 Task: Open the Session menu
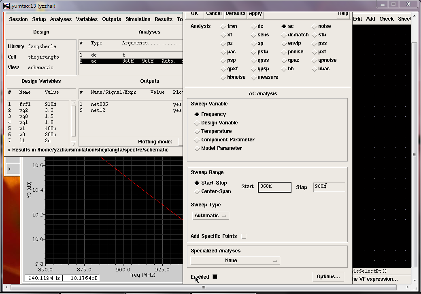pos(18,19)
